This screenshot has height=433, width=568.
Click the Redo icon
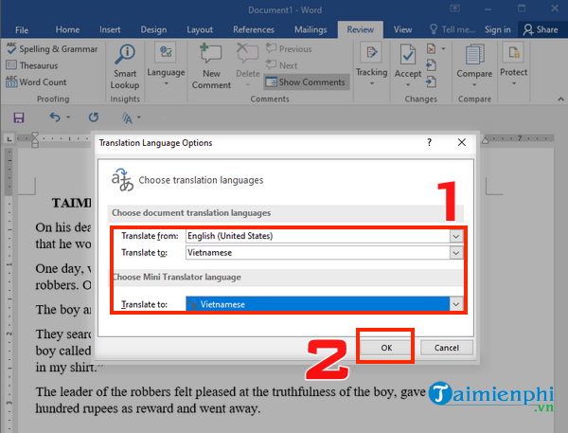tap(94, 117)
